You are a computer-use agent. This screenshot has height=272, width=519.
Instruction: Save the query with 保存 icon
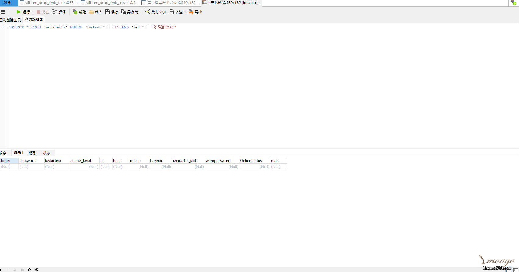(112, 12)
